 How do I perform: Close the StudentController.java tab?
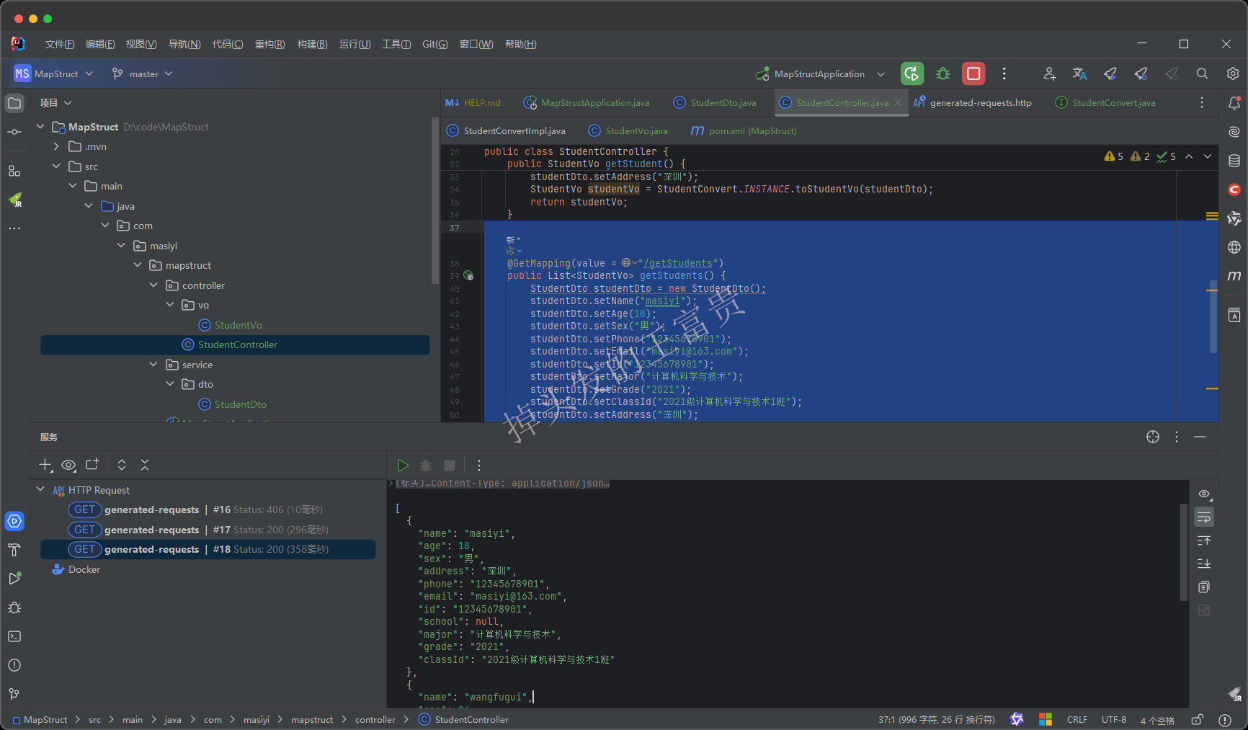click(x=898, y=103)
